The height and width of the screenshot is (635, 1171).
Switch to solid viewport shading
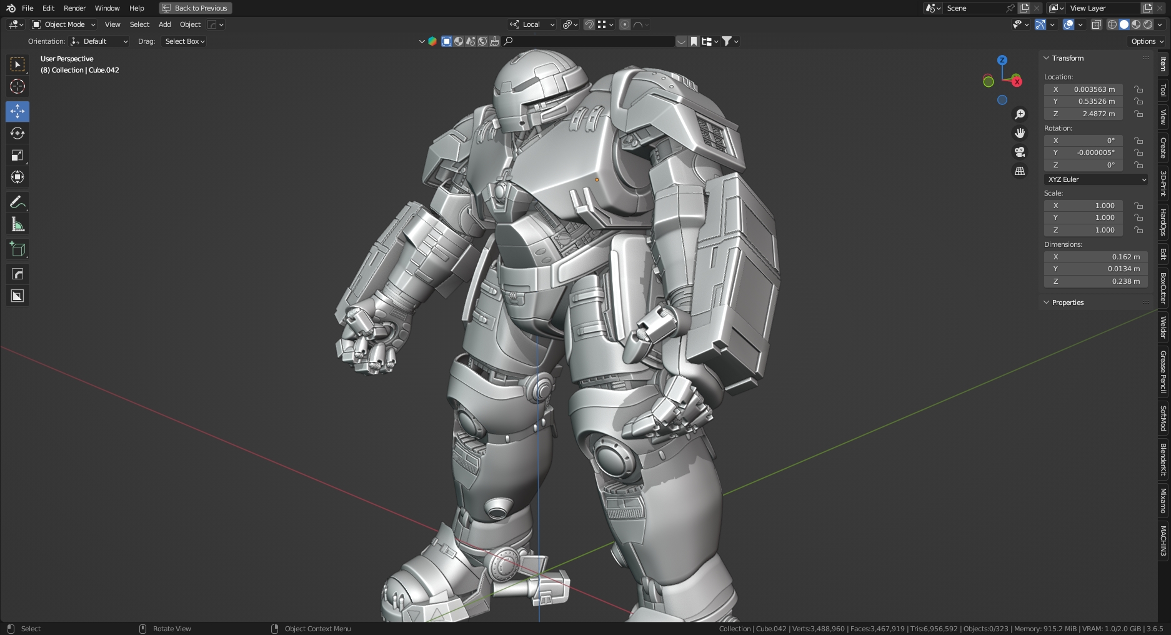(1124, 24)
